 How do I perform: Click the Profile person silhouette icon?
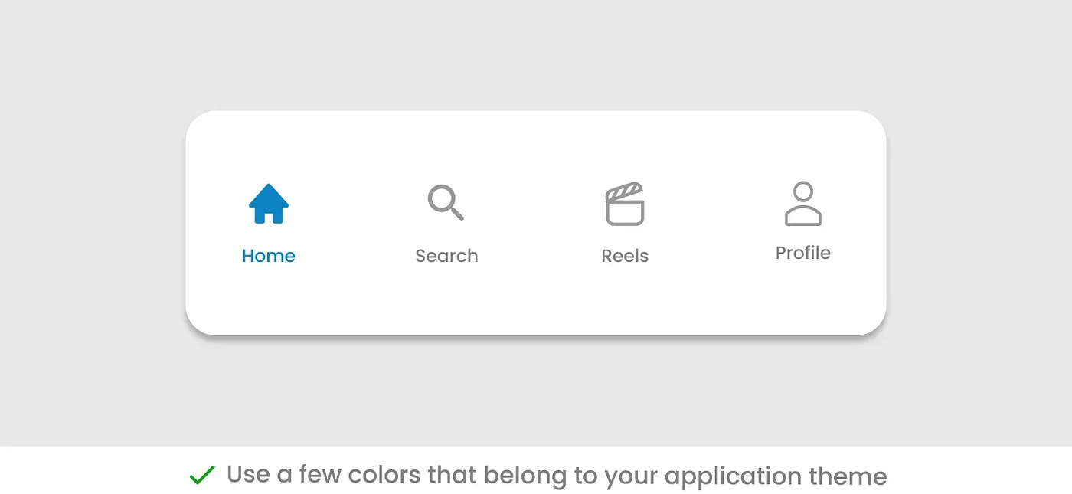tap(803, 204)
